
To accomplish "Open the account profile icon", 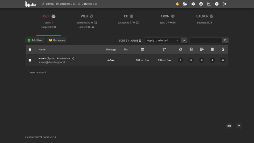I will (201, 4).
